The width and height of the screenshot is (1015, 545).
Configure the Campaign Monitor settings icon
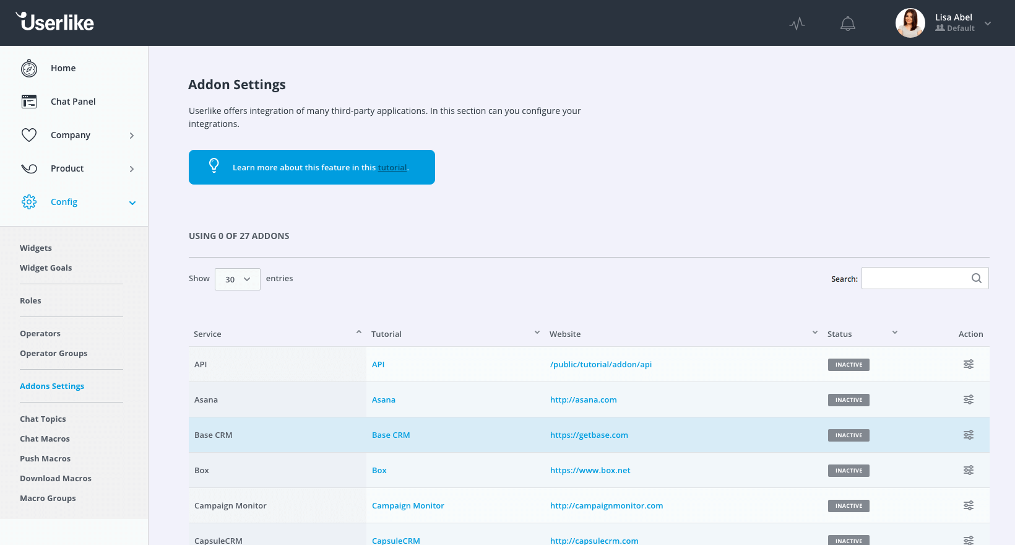click(x=969, y=505)
